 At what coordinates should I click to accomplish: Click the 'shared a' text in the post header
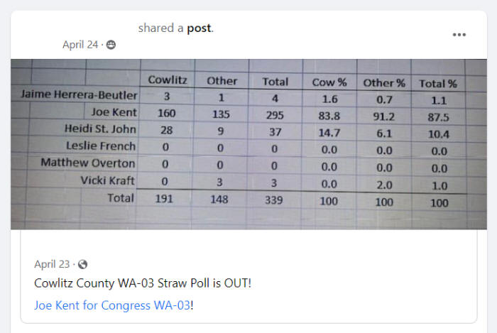pyautogui.click(x=160, y=28)
